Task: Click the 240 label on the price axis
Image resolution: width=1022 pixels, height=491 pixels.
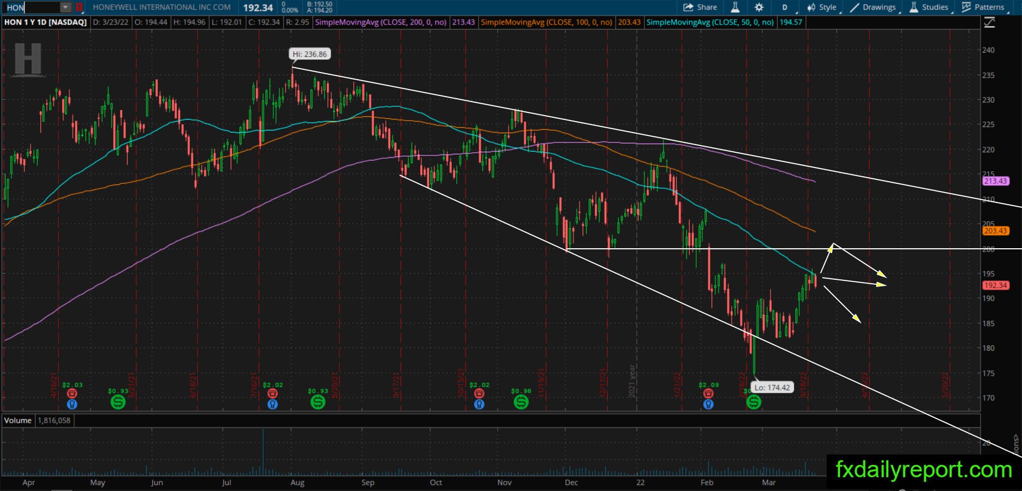Action: (x=988, y=50)
